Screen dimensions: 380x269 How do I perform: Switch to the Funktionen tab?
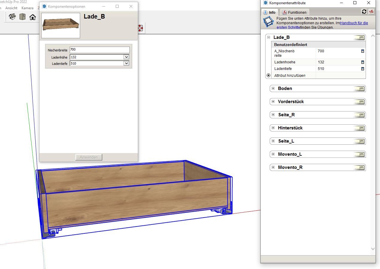point(294,13)
